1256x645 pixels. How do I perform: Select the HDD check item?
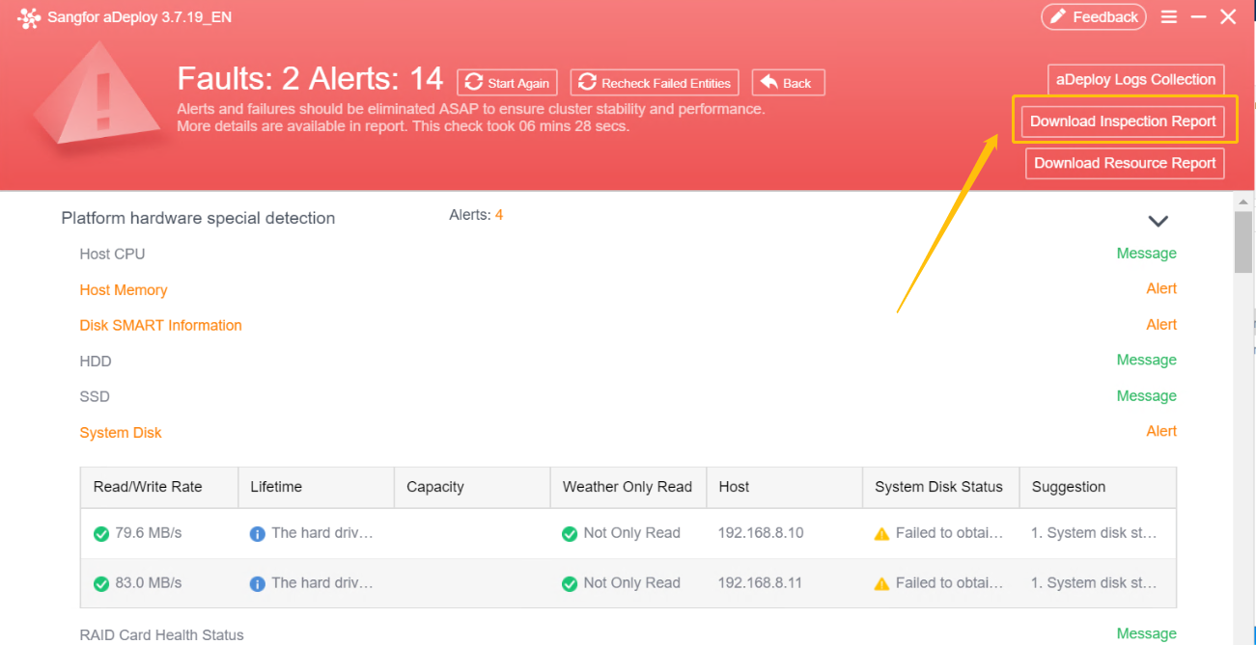(96, 361)
